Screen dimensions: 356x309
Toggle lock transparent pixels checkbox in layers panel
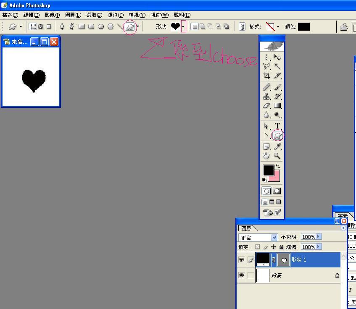pyautogui.click(x=257, y=247)
